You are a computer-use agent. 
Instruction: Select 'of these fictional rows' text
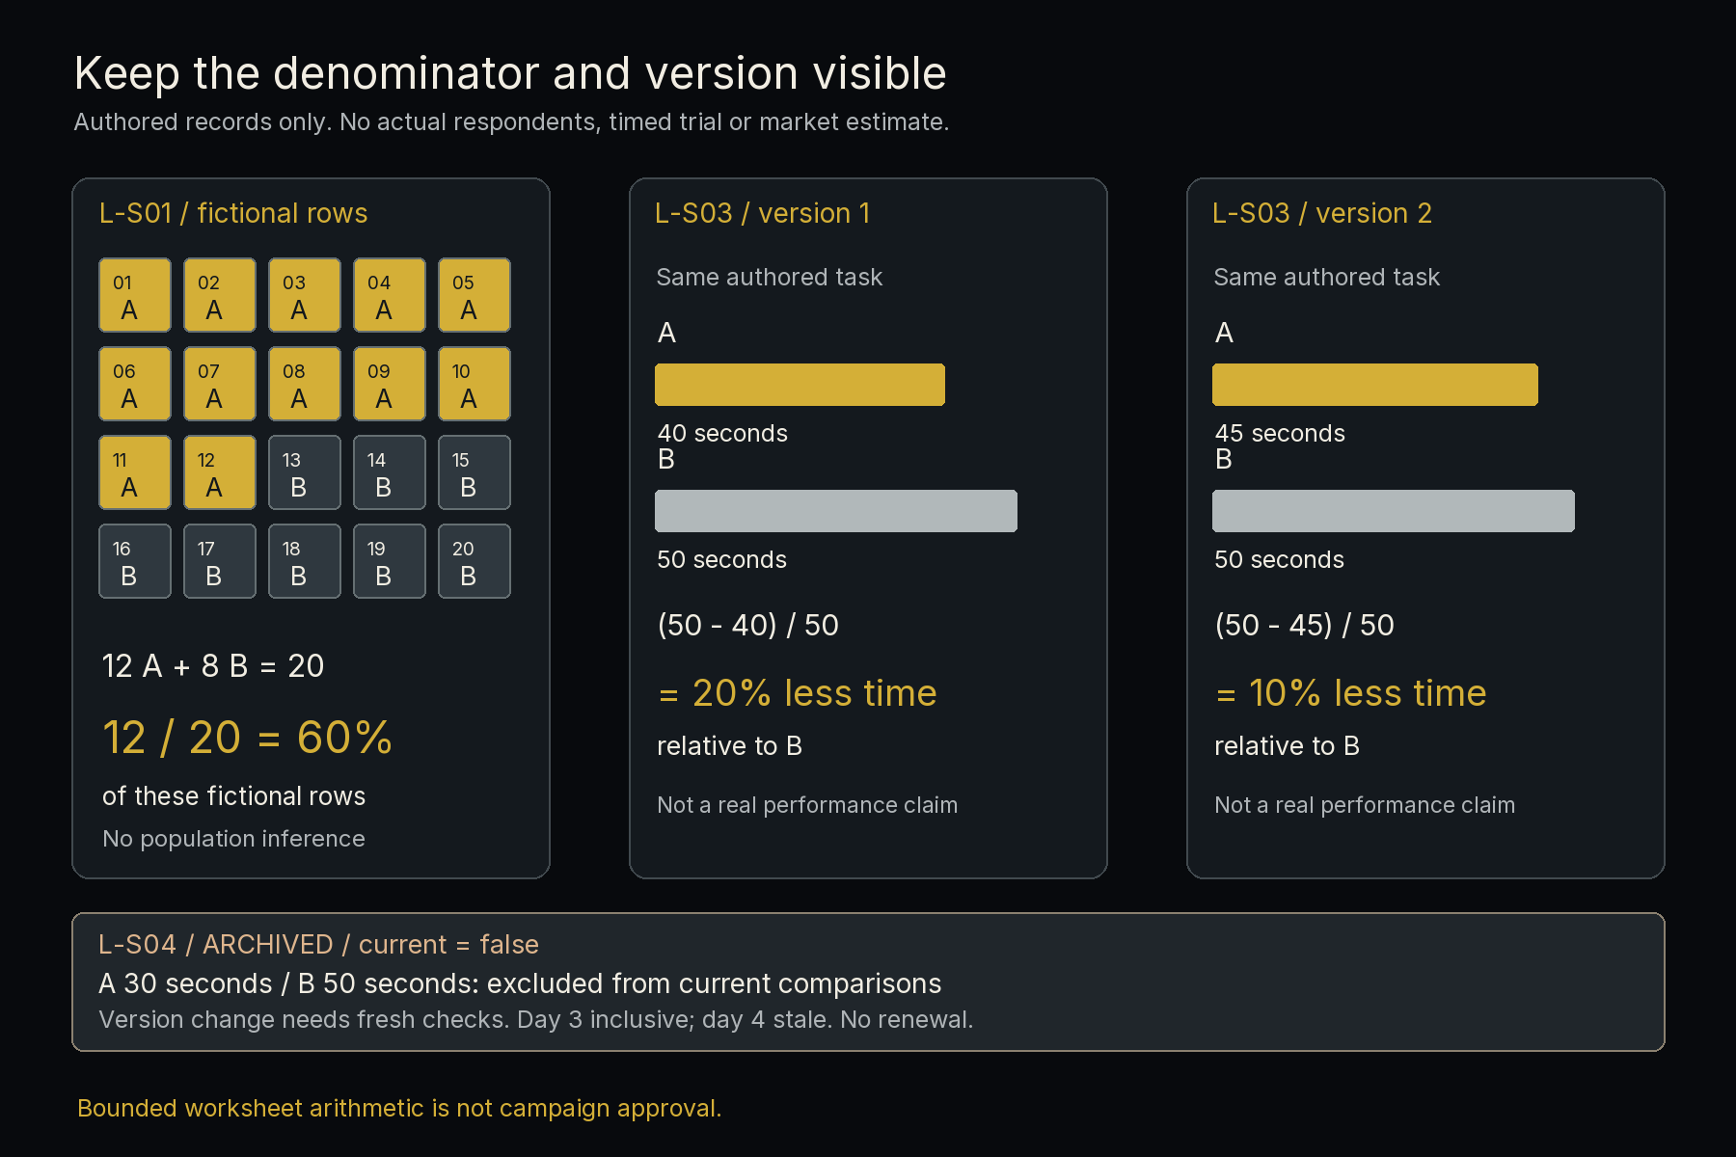point(234,795)
